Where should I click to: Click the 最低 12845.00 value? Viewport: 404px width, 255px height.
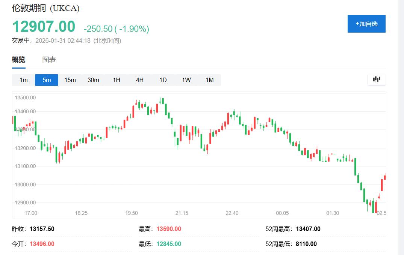click(x=169, y=243)
